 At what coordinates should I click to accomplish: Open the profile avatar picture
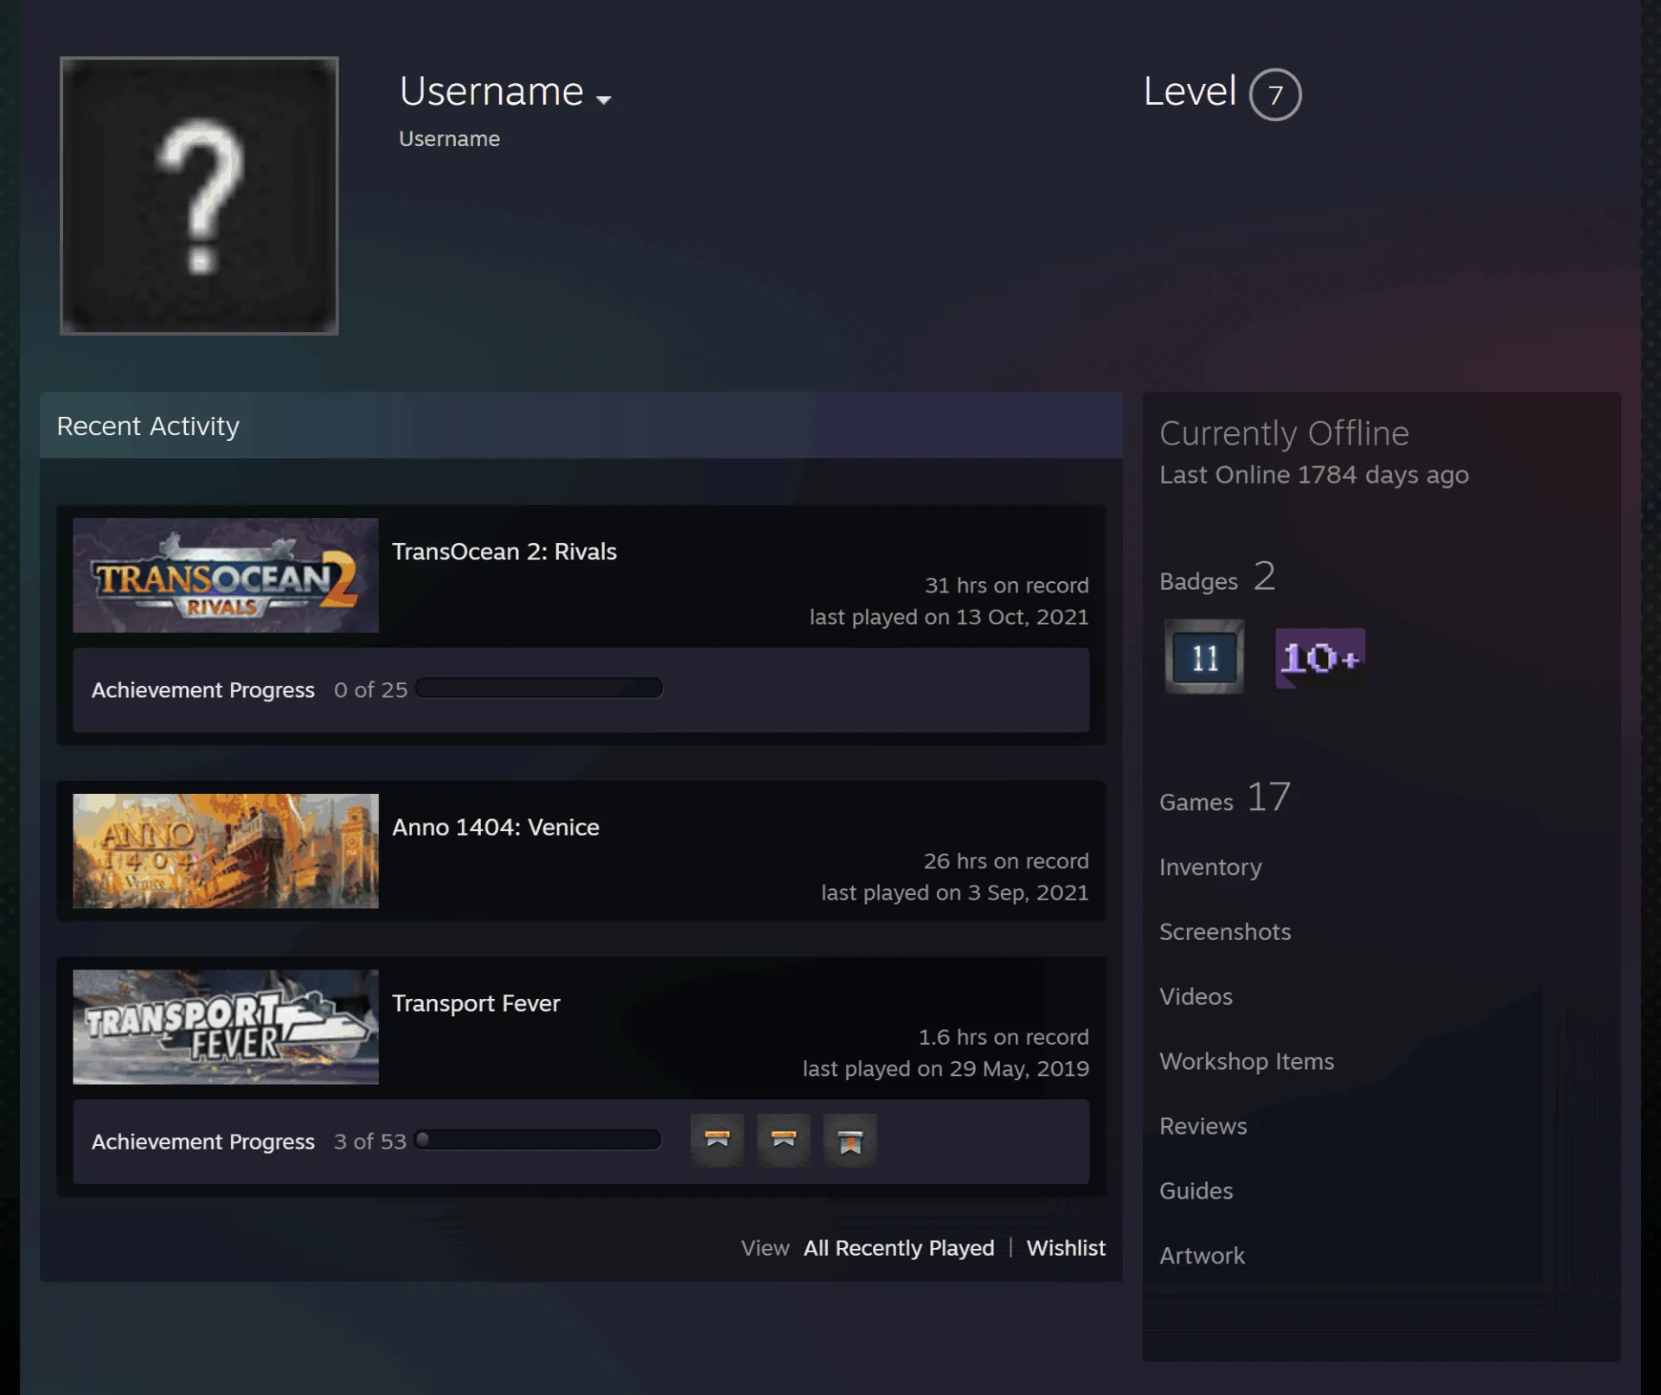199,195
